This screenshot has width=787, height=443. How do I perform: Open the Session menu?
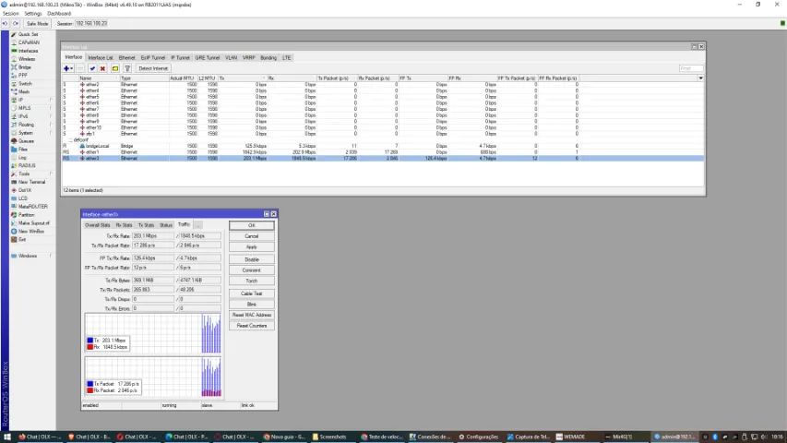pyautogui.click(x=10, y=14)
